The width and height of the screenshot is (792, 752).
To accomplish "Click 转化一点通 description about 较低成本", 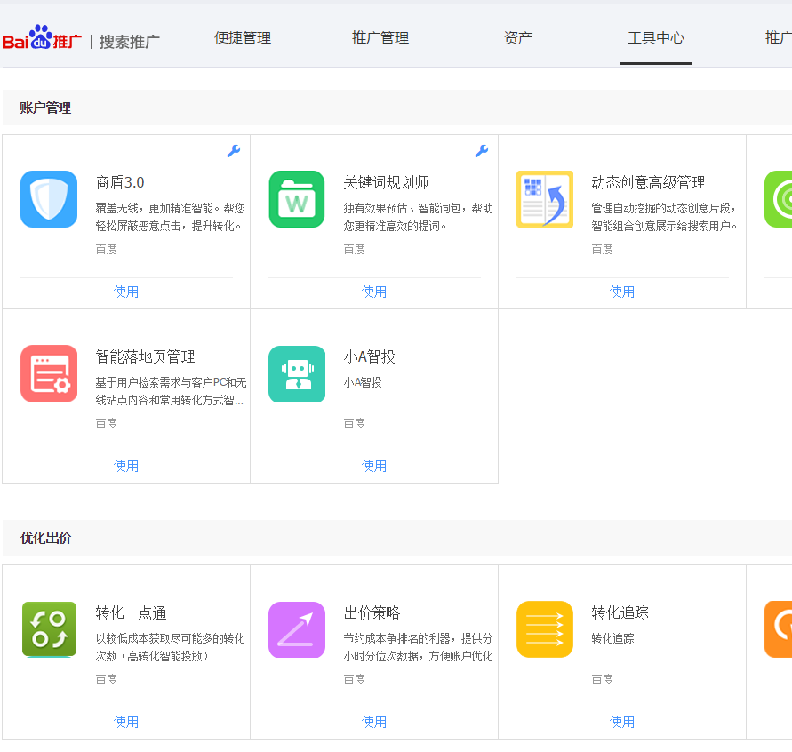I will coord(170,647).
